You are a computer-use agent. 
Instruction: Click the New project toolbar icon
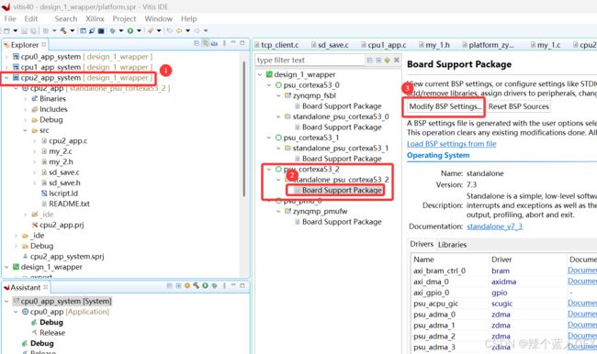(x=6, y=31)
